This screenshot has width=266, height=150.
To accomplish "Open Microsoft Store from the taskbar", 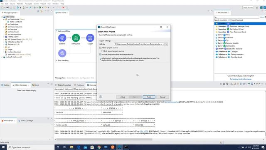I will coord(92,147).
